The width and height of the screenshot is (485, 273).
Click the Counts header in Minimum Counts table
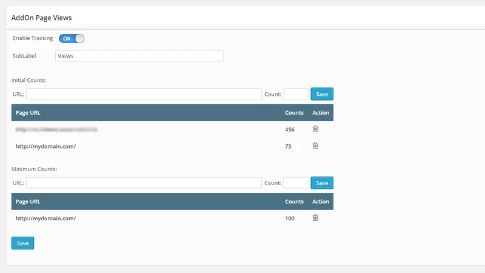(294, 201)
